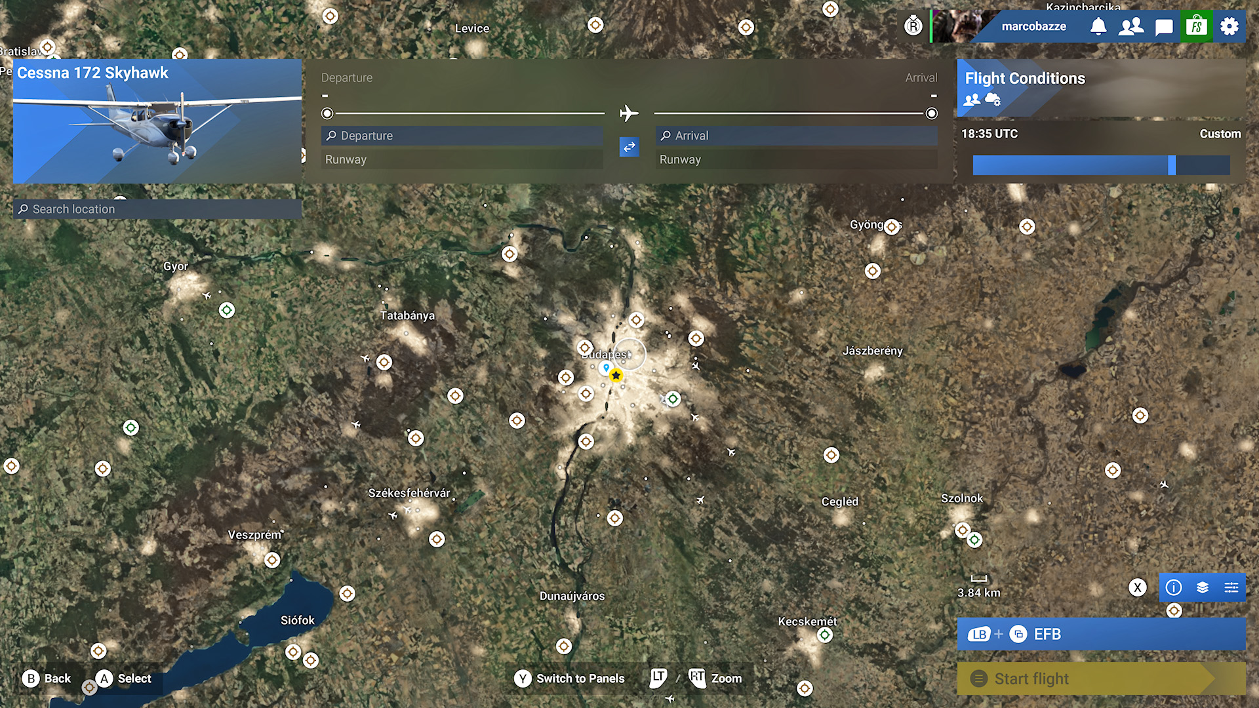Open the map filter sliders icon
The width and height of the screenshot is (1259, 708).
click(1231, 587)
